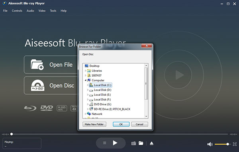Click the BD-RE Drive disc icon
The image size is (239, 152).
(x=91, y=109)
